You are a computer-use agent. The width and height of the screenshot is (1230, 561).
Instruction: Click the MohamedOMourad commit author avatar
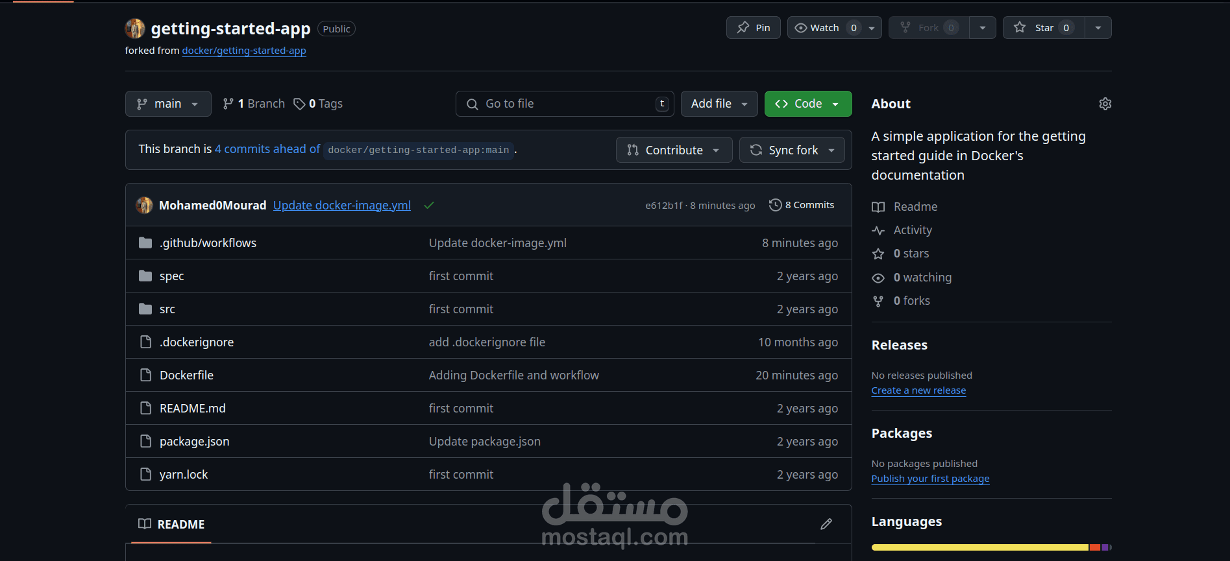coord(144,205)
